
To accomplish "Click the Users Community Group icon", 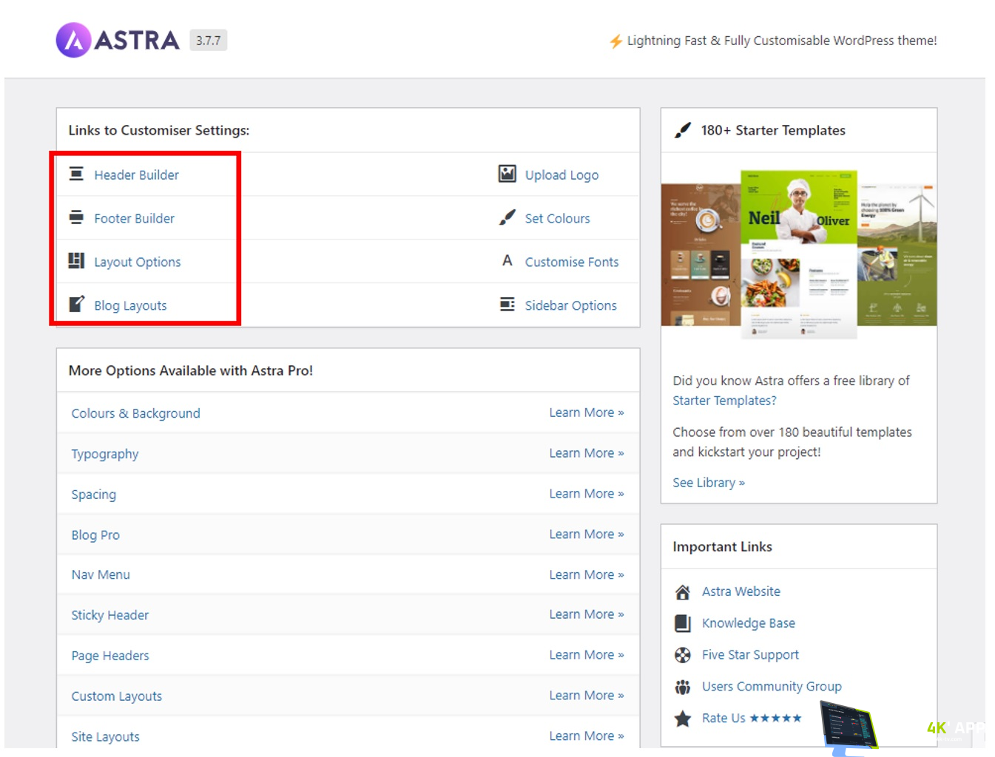I will coord(682,687).
